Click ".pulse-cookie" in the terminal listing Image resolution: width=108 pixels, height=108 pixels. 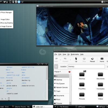(11, 86)
